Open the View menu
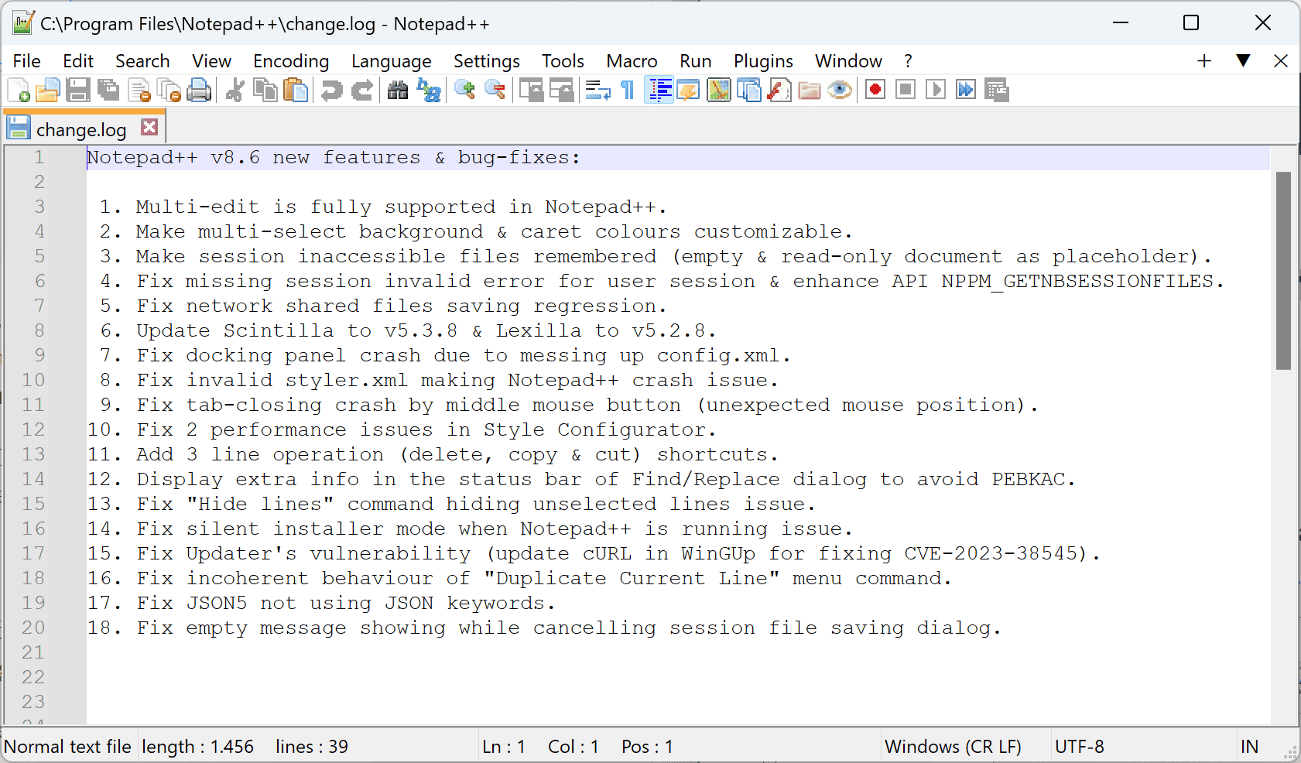1301x763 pixels. 211,61
